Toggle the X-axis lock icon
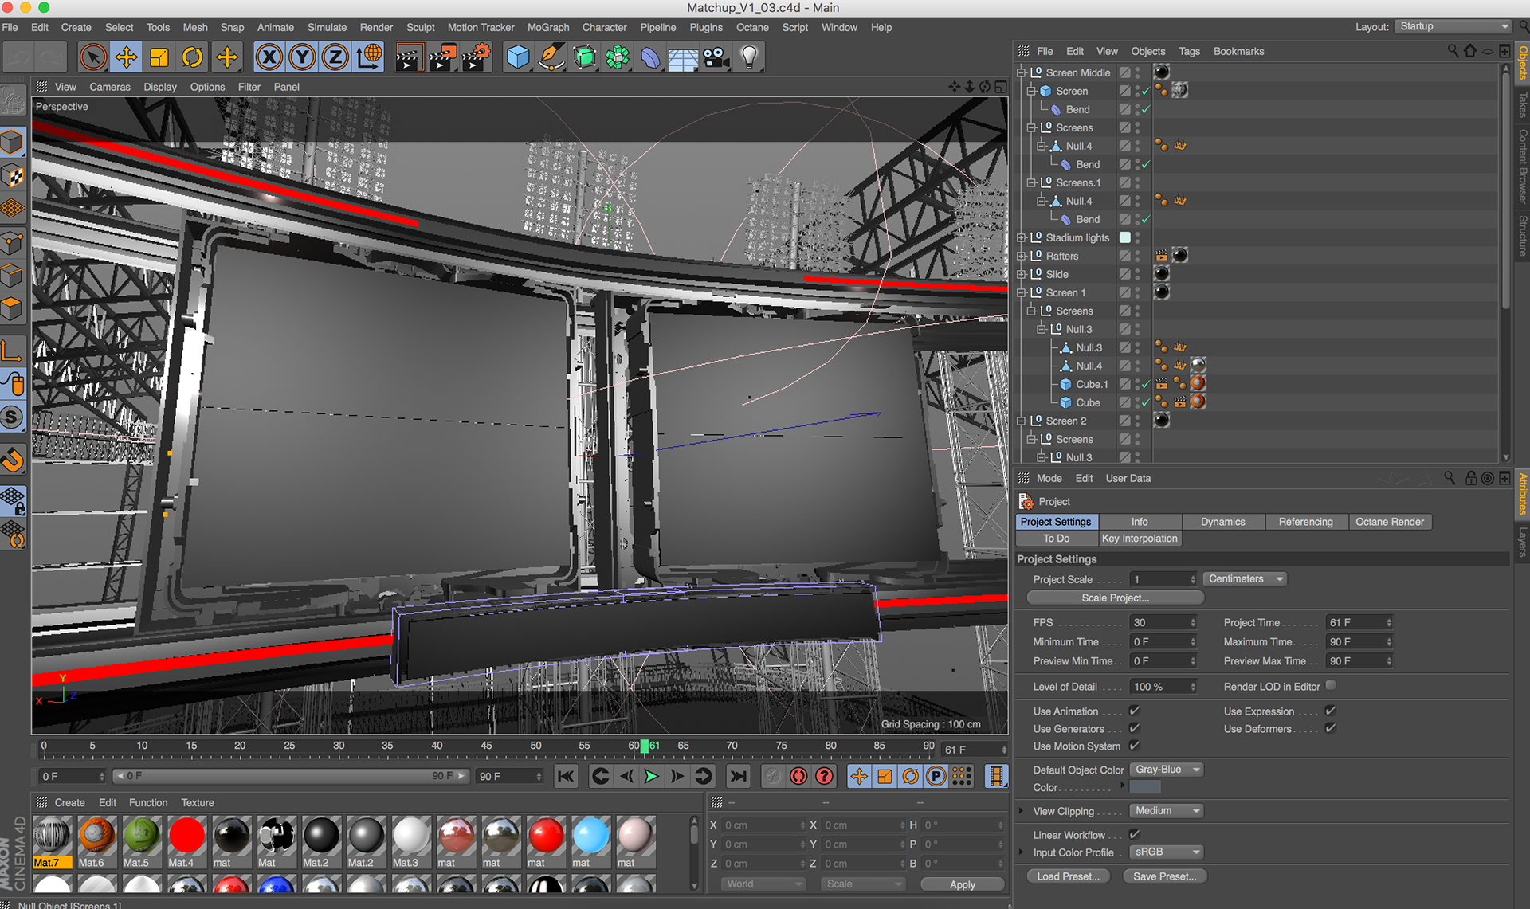This screenshot has width=1530, height=909. (x=269, y=57)
